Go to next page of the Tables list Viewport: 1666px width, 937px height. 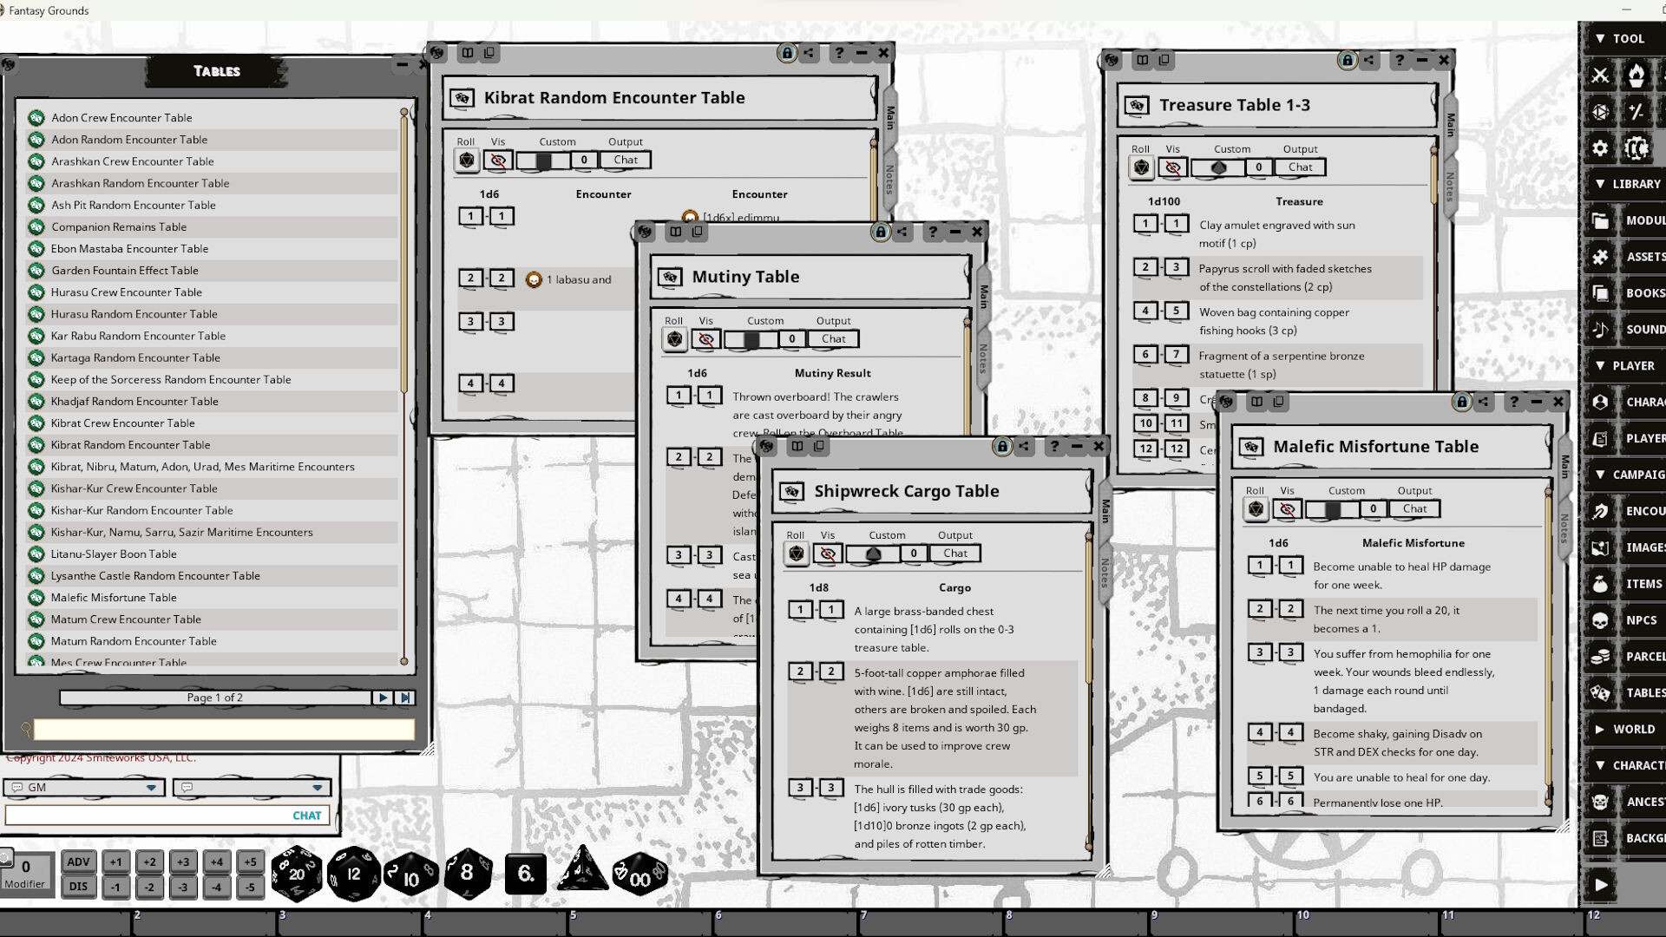[x=382, y=697]
